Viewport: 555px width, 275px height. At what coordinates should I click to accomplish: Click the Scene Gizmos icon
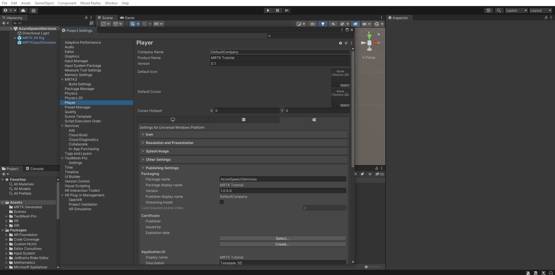click(377, 24)
